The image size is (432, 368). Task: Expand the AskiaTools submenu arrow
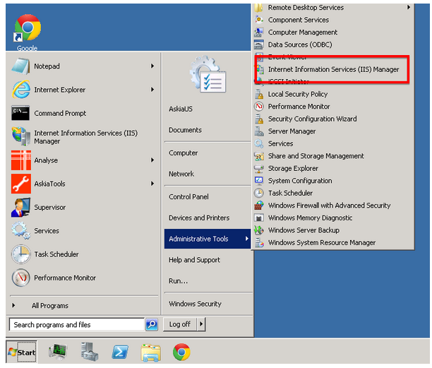pyautogui.click(x=152, y=184)
